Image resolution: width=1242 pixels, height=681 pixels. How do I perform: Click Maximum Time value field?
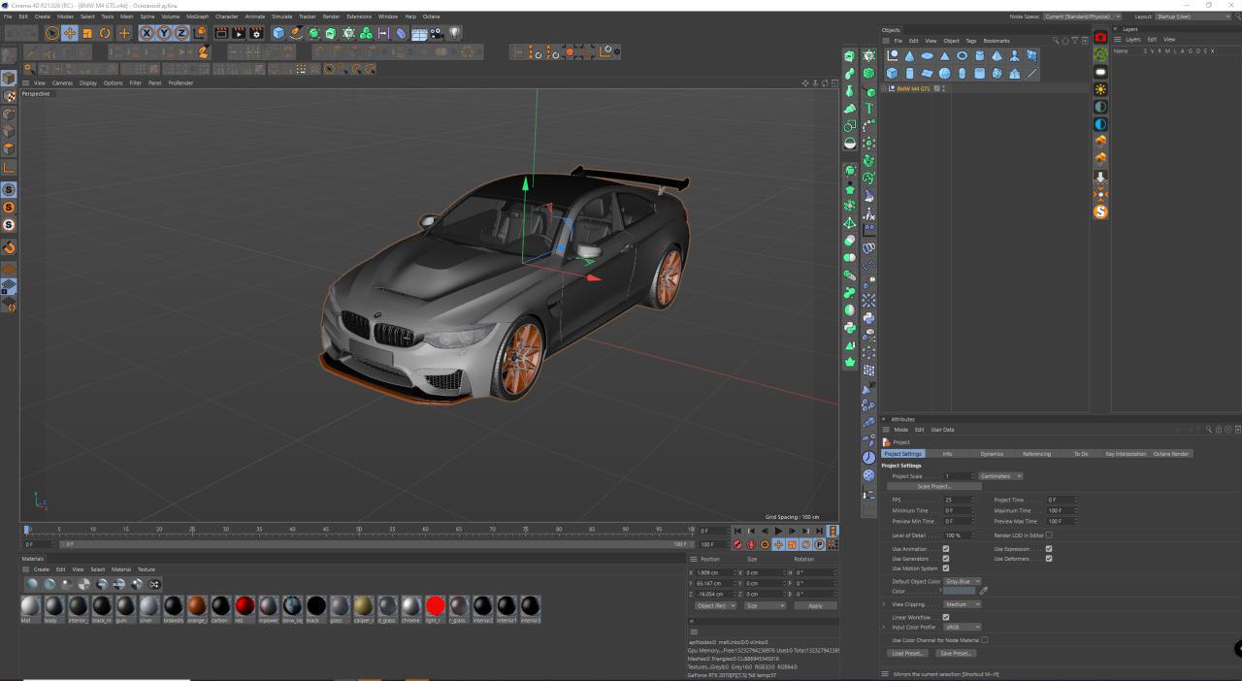[x=1062, y=510]
